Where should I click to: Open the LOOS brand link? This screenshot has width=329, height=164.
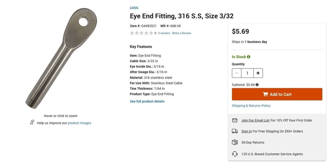[134, 8]
